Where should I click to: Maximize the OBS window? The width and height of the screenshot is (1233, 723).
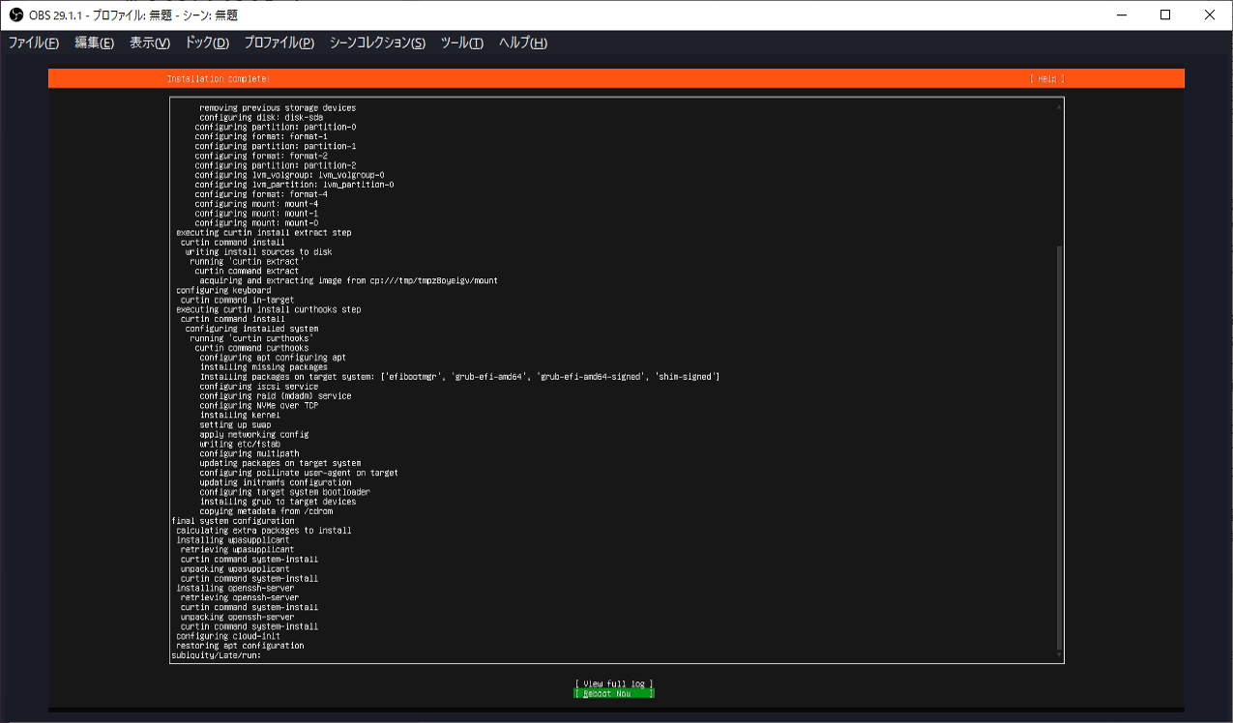pos(1165,14)
